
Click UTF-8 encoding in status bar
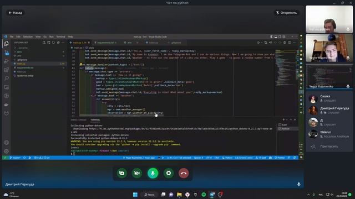point(209,158)
